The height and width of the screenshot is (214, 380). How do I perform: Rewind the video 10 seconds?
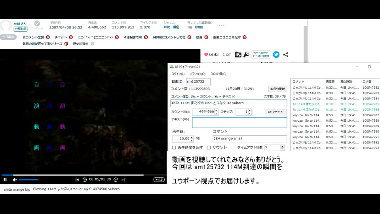pyautogui.click(x=84, y=180)
